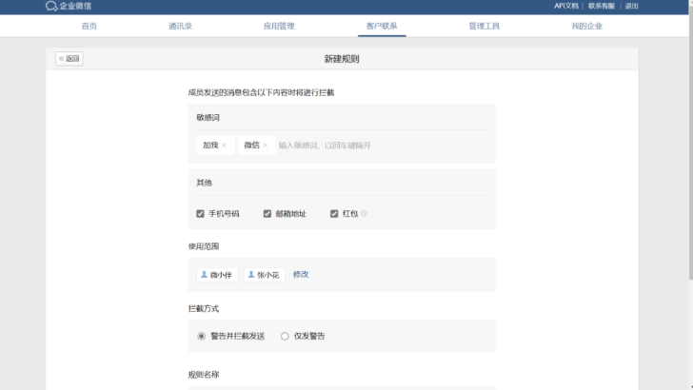693x390 pixels.
Task: Click the 返回 back button
Action: 69,59
